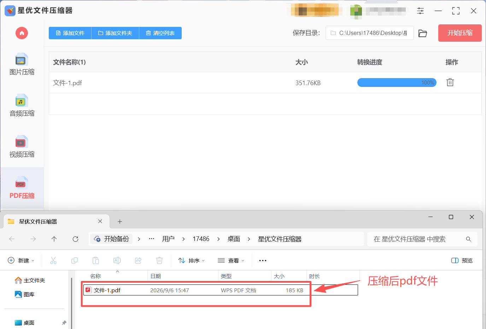Open 图片压缩 image compression tool
The image size is (486, 329).
(x=22, y=65)
